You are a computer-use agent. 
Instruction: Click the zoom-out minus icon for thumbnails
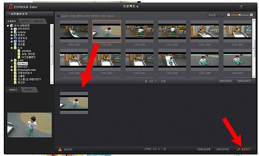click(x=229, y=15)
